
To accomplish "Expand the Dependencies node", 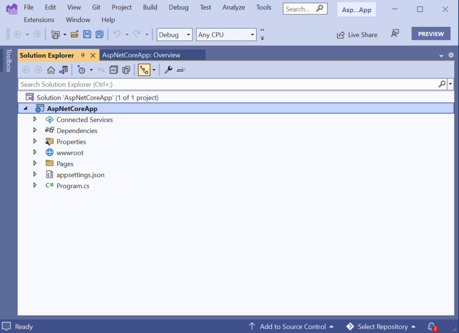I will pyautogui.click(x=35, y=130).
